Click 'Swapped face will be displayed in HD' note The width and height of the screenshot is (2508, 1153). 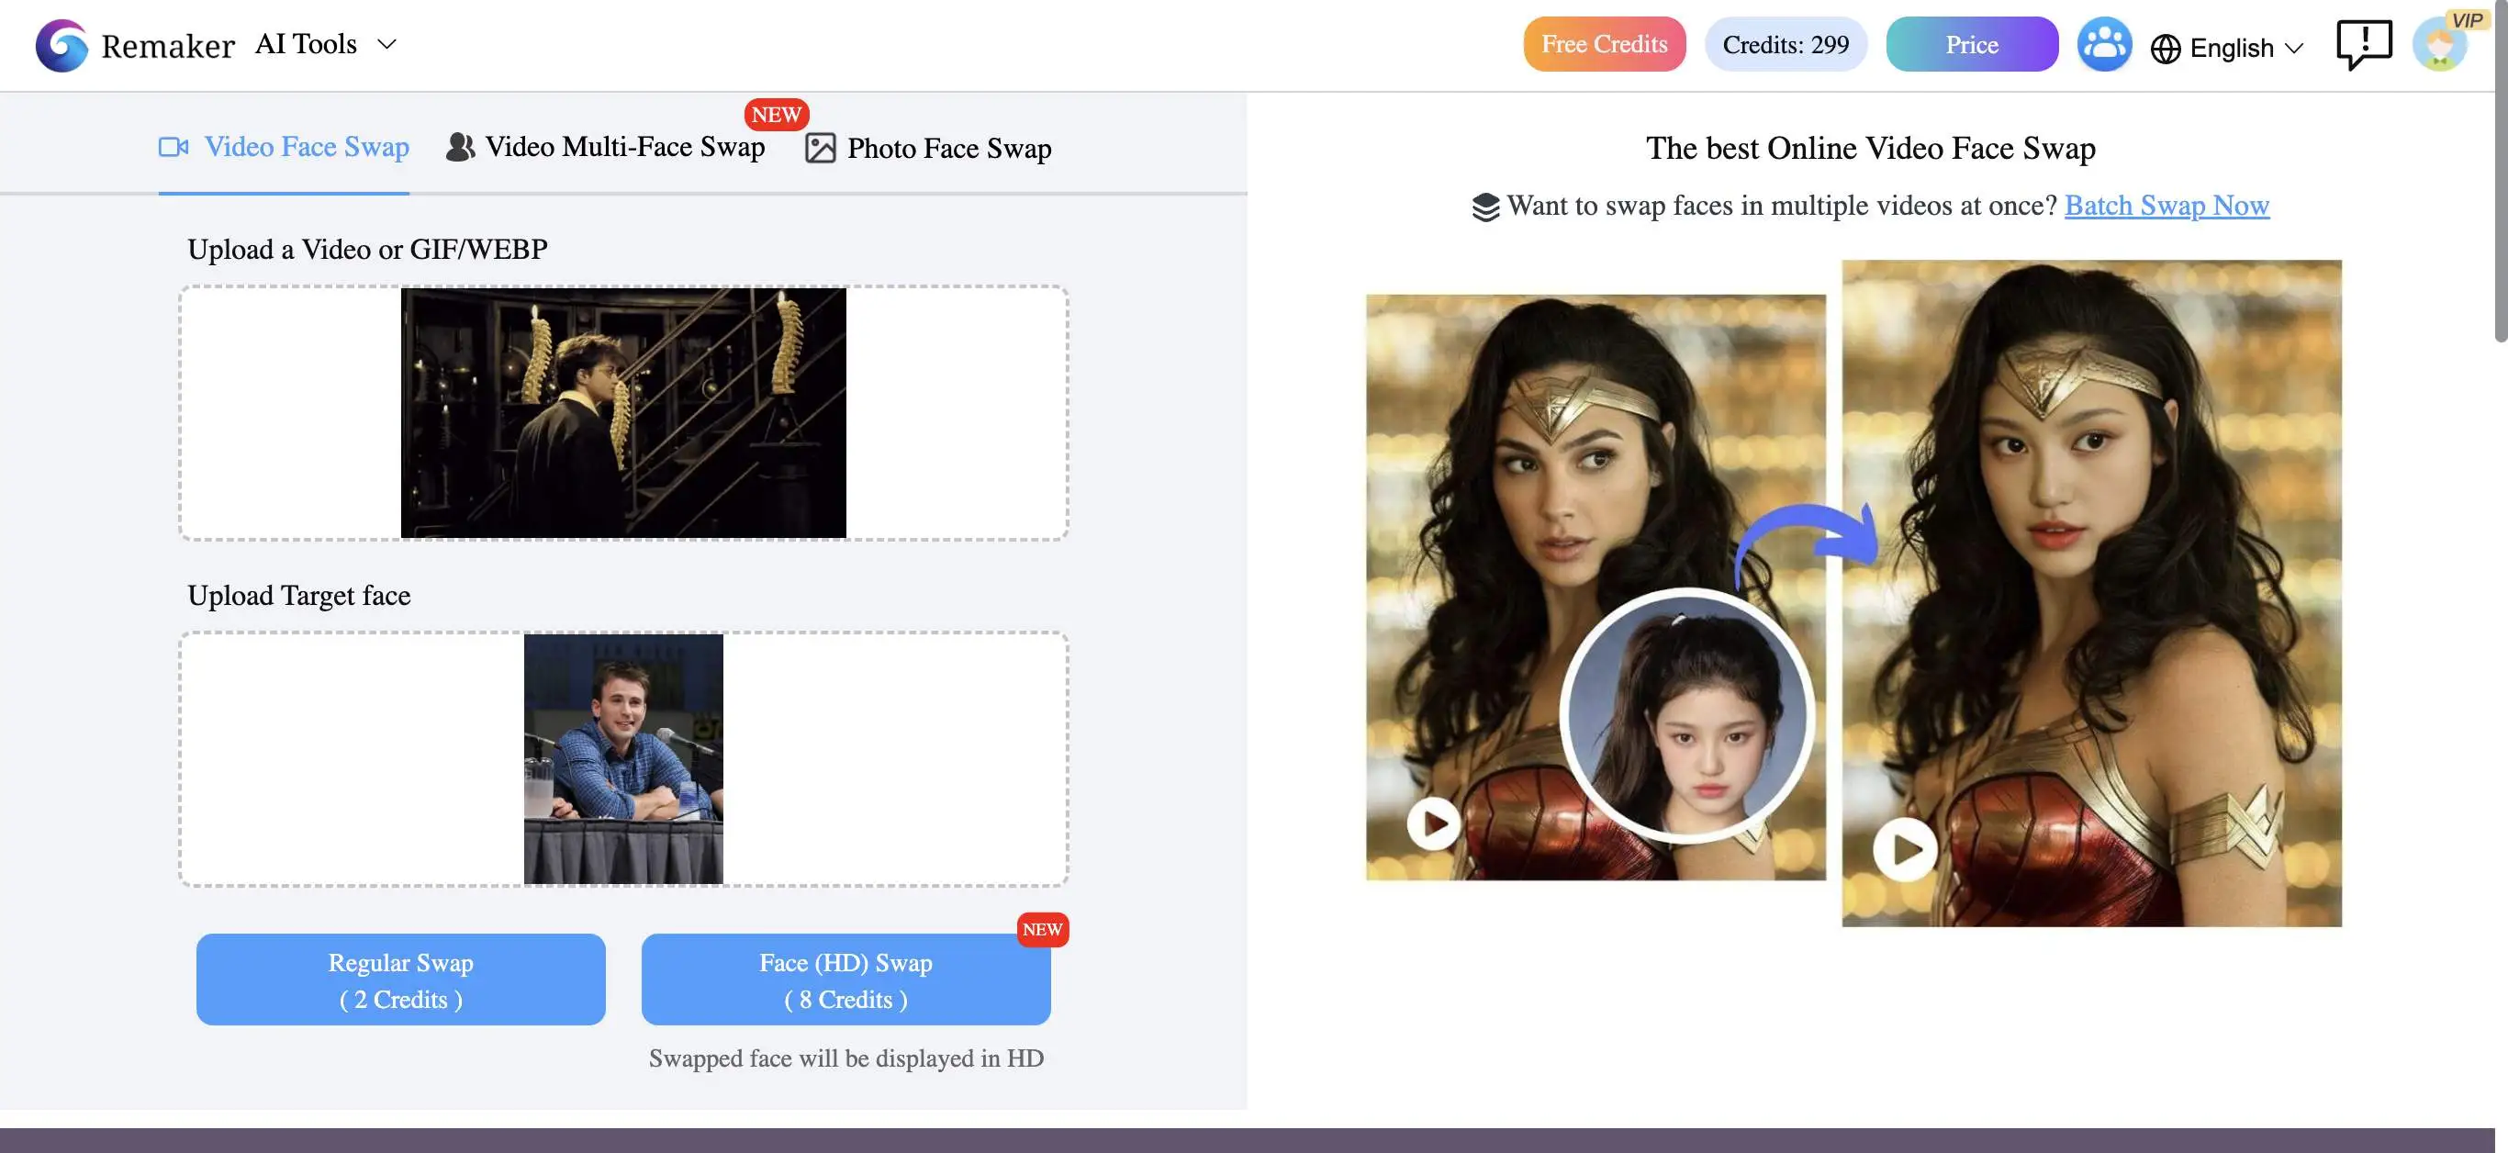coord(845,1058)
